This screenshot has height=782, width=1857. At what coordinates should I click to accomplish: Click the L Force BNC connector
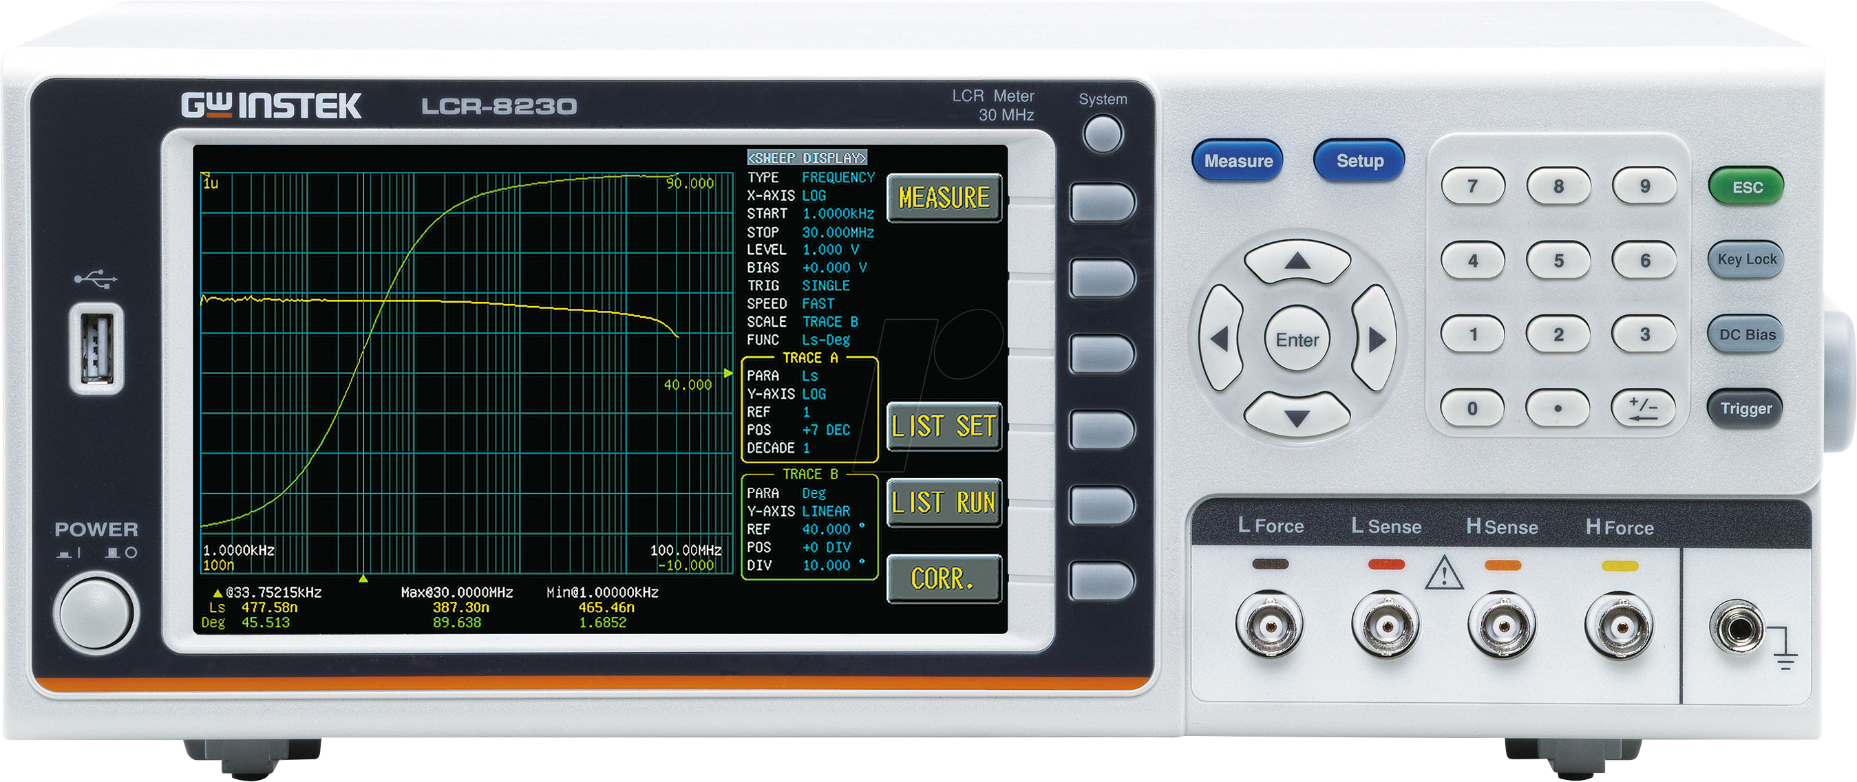(1269, 625)
